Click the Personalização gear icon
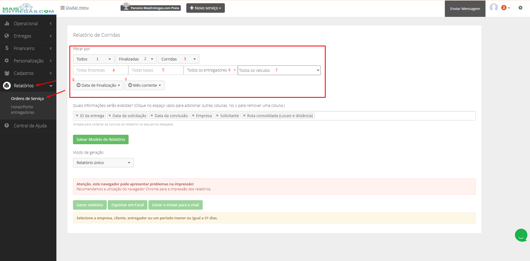 click(7, 61)
